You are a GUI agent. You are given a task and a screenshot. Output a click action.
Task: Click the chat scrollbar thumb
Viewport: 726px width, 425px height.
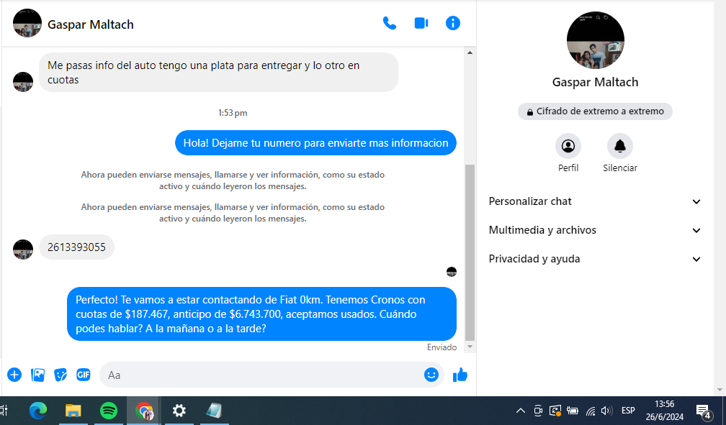tap(470, 252)
